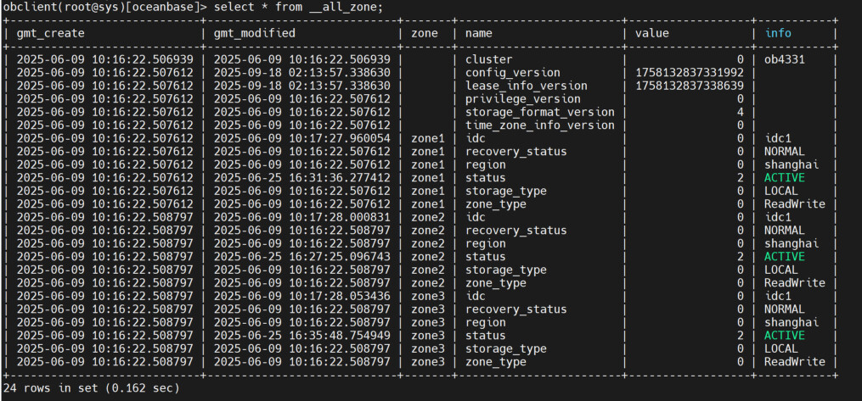The image size is (862, 401).
Task: Click the 24 rows in set summary
Action: point(91,388)
